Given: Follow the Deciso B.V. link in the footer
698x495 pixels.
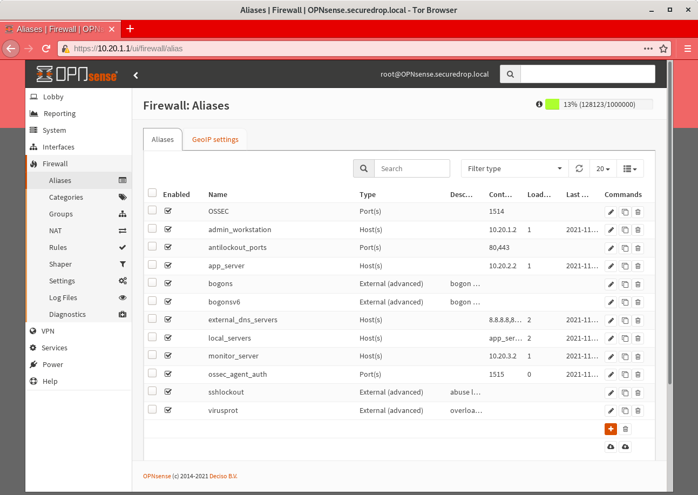Looking at the screenshot, I should point(223,476).
